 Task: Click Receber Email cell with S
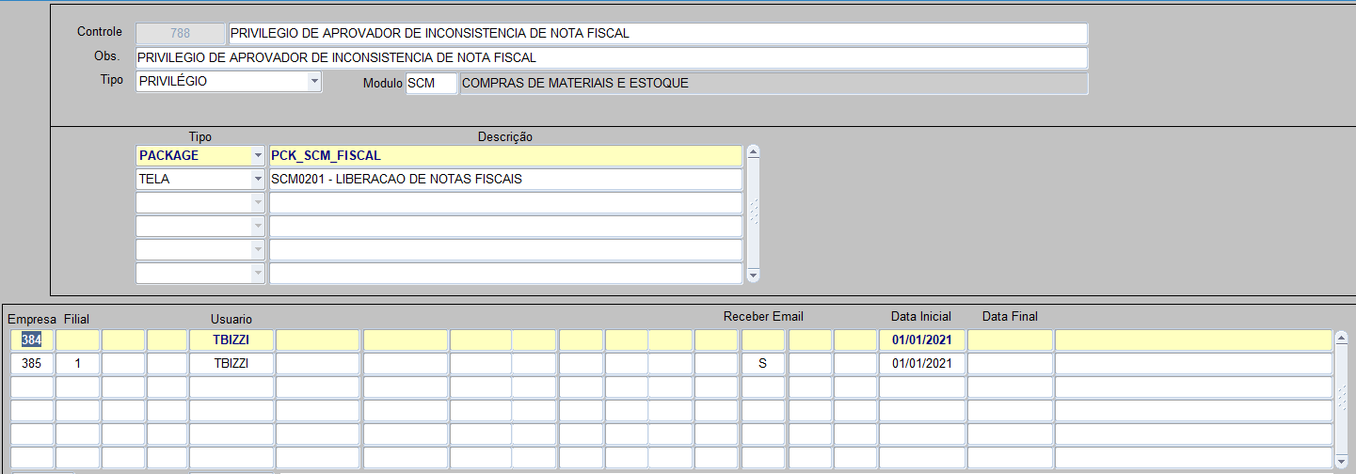click(x=763, y=363)
